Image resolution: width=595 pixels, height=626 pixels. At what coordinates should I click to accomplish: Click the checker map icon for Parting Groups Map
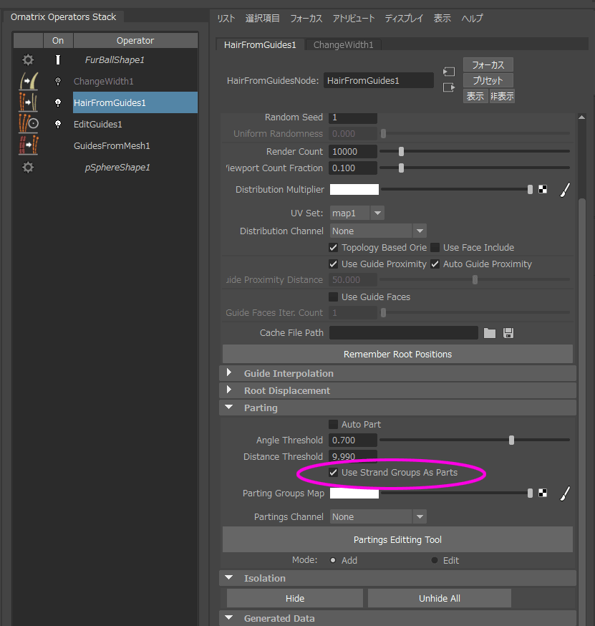(543, 493)
